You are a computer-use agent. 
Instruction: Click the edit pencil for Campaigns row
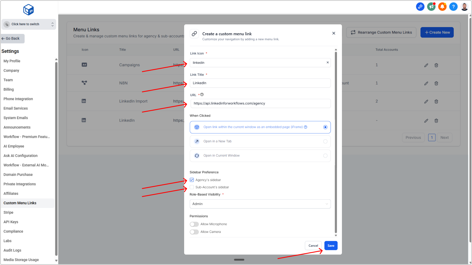(x=426, y=65)
